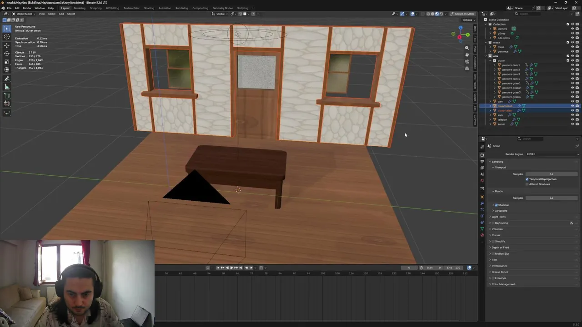Click the play animation button
Image resolution: width=582 pixels, height=327 pixels.
coord(231,268)
